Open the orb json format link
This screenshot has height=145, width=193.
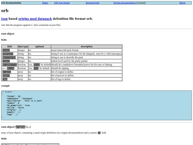click(62, 3)
